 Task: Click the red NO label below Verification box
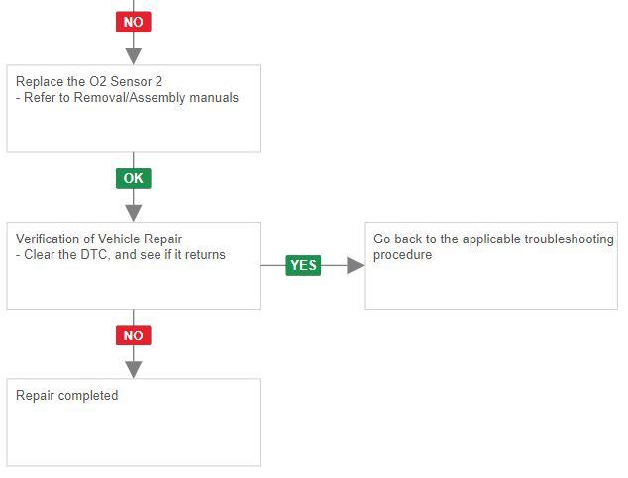133,335
